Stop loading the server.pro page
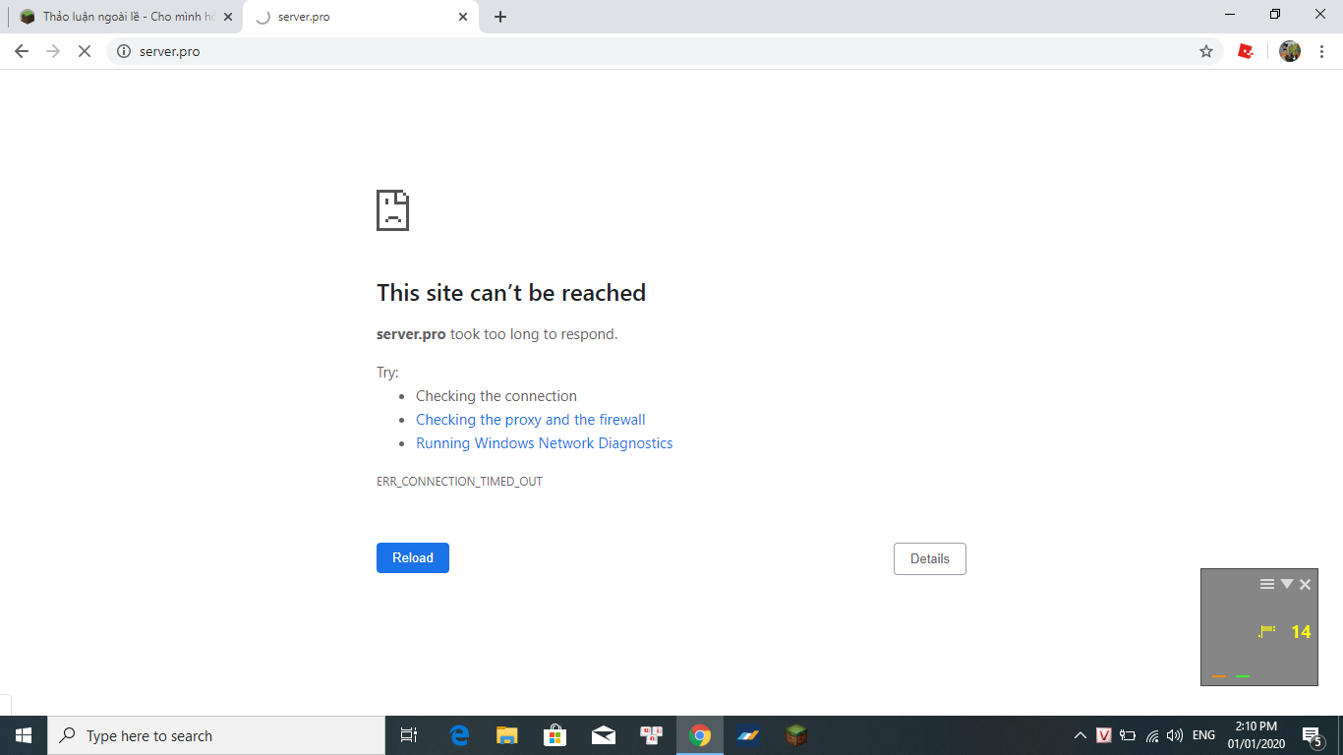Screen dimensions: 1343x755 tap(85, 51)
